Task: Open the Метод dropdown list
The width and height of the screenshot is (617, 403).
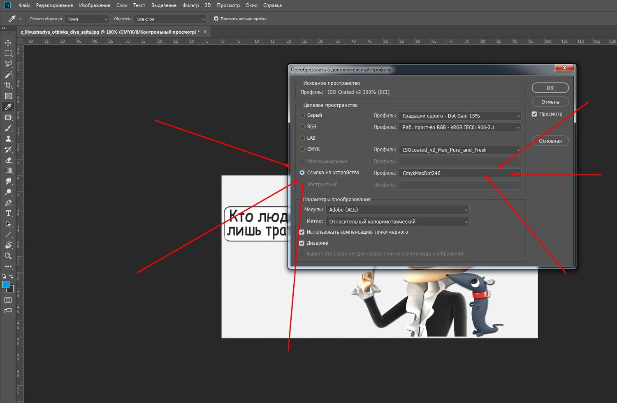Action: click(397, 222)
